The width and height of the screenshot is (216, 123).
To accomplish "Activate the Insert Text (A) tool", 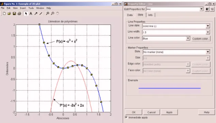I will [31, 13].
